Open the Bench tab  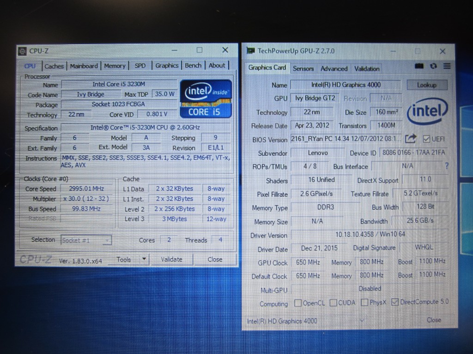tap(193, 65)
